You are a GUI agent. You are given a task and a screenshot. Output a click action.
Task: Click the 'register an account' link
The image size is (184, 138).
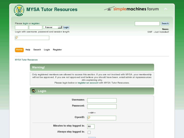pyautogui.click(x=88, y=83)
